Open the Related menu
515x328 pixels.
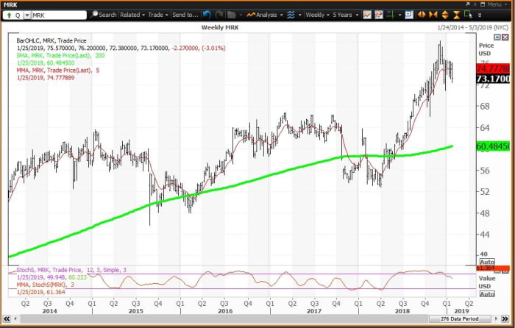pos(132,14)
